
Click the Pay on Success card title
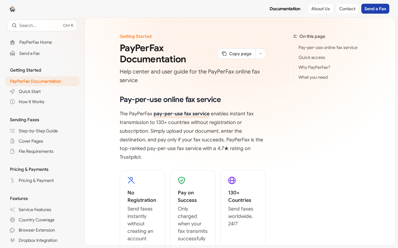click(x=187, y=196)
